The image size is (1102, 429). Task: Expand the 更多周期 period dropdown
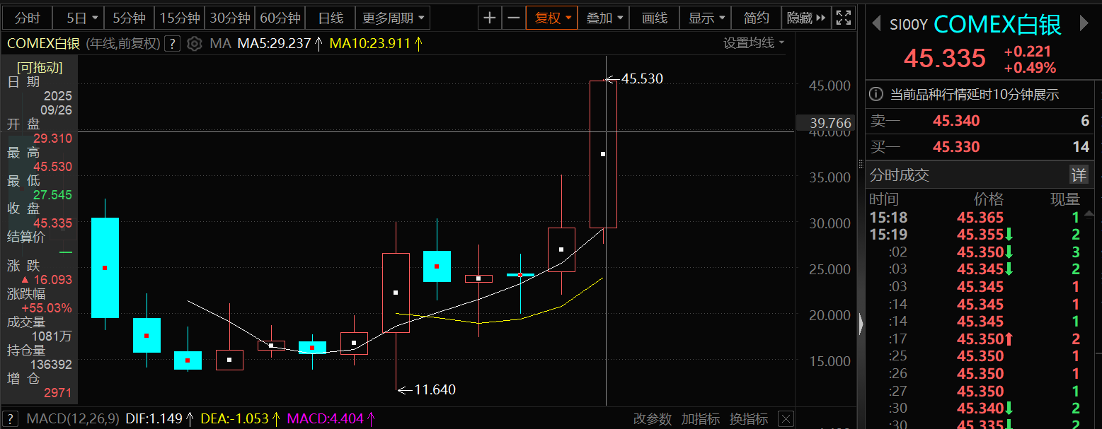pyautogui.click(x=393, y=18)
